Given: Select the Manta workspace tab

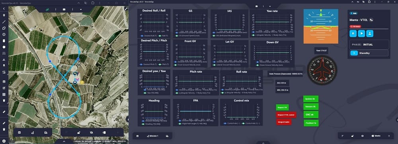Looking at the screenshot, I should point(376,136).
